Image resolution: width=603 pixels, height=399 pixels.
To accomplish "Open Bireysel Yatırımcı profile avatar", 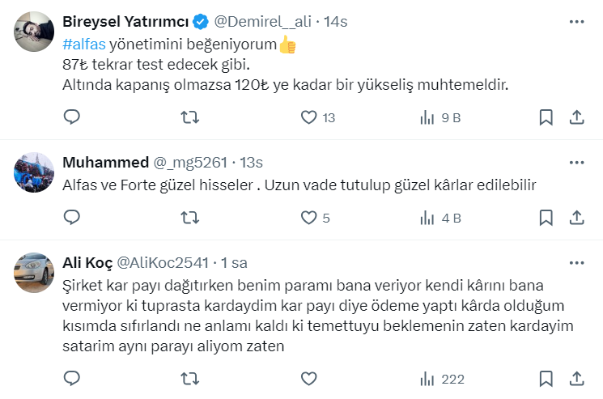I will (35, 32).
